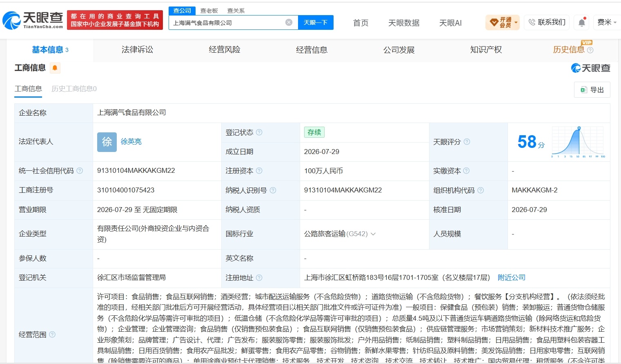
Task: Open 天眼数据 in top navigation
Action: (x=404, y=23)
